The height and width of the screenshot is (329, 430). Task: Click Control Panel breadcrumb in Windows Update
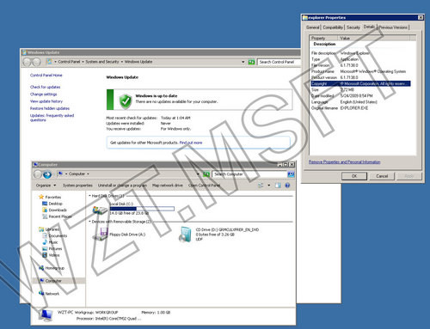[69, 62]
